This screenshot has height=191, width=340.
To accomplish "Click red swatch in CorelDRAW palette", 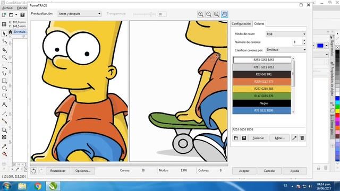I will (x=337, y=115).
